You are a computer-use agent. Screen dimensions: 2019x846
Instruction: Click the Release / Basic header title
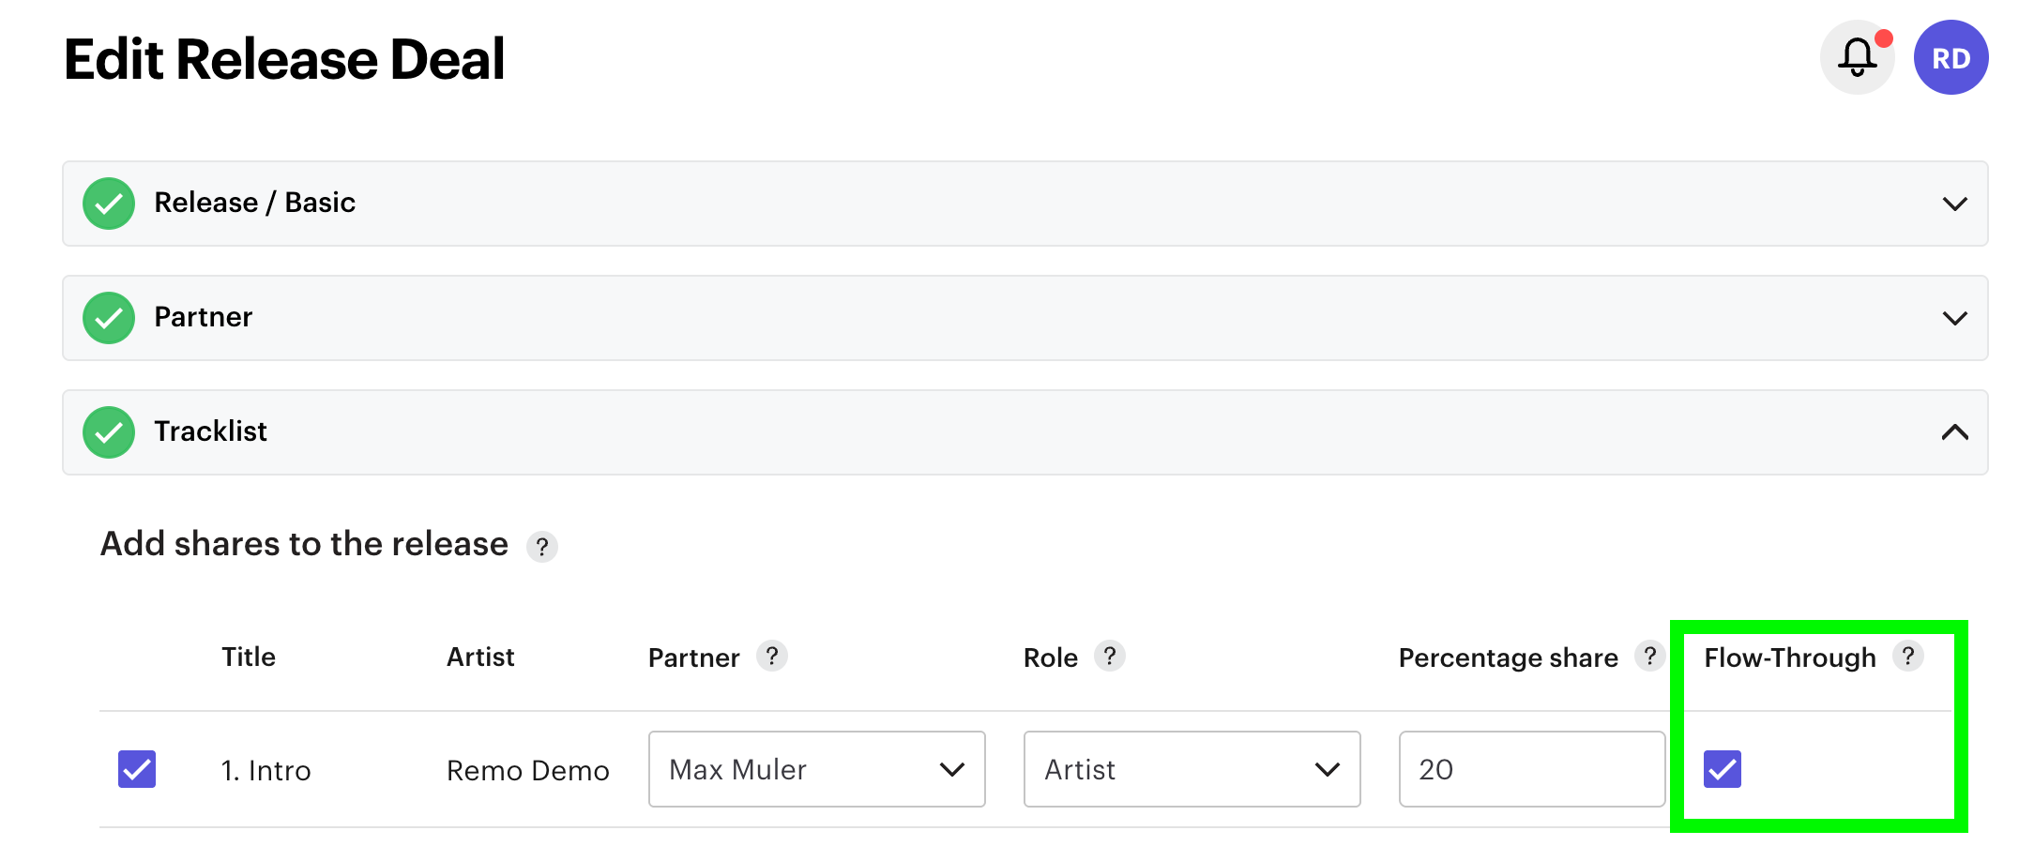[x=254, y=203]
